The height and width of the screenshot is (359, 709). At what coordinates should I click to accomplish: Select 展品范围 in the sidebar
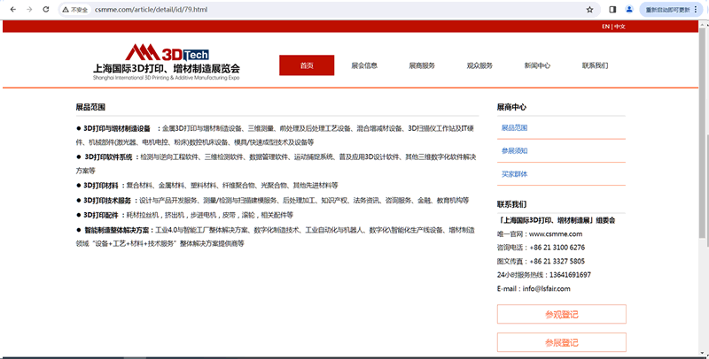[515, 127]
